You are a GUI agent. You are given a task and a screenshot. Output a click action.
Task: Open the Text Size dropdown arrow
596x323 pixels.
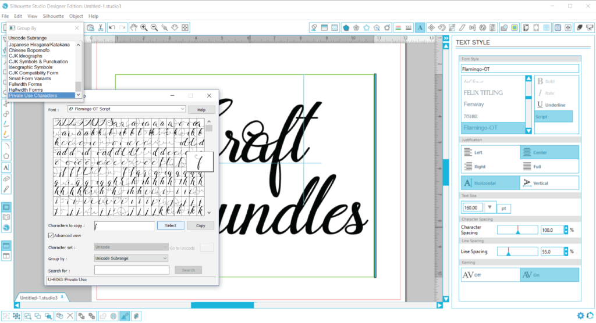pyautogui.click(x=489, y=207)
